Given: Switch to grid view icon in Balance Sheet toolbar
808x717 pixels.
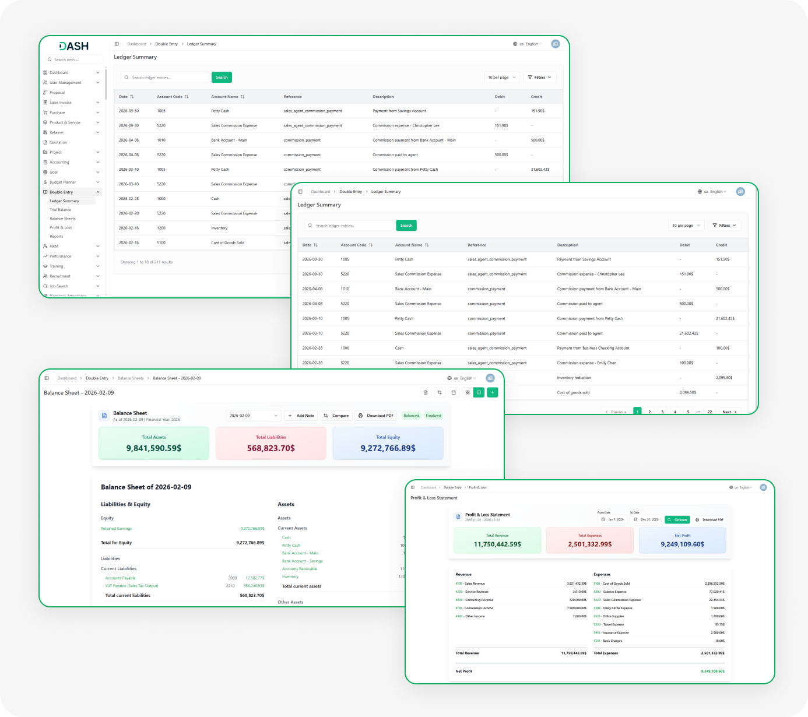Looking at the screenshot, I should pyautogui.click(x=467, y=392).
